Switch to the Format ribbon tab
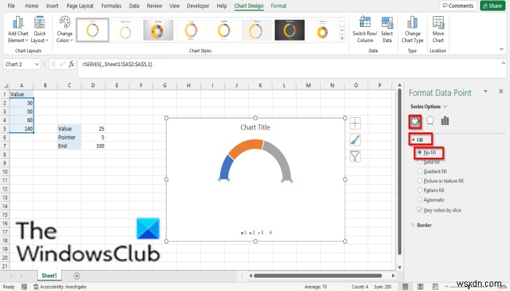 tap(278, 6)
